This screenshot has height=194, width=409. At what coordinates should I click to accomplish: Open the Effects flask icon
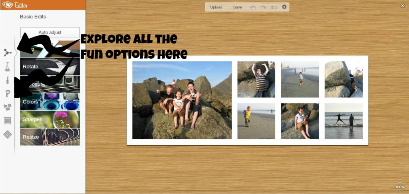(7, 67)
